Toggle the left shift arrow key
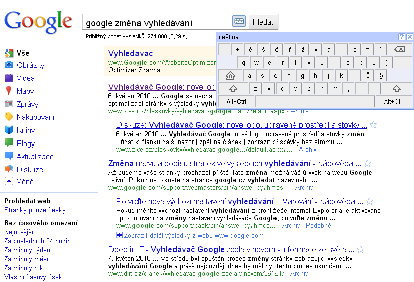 [233, 89]
